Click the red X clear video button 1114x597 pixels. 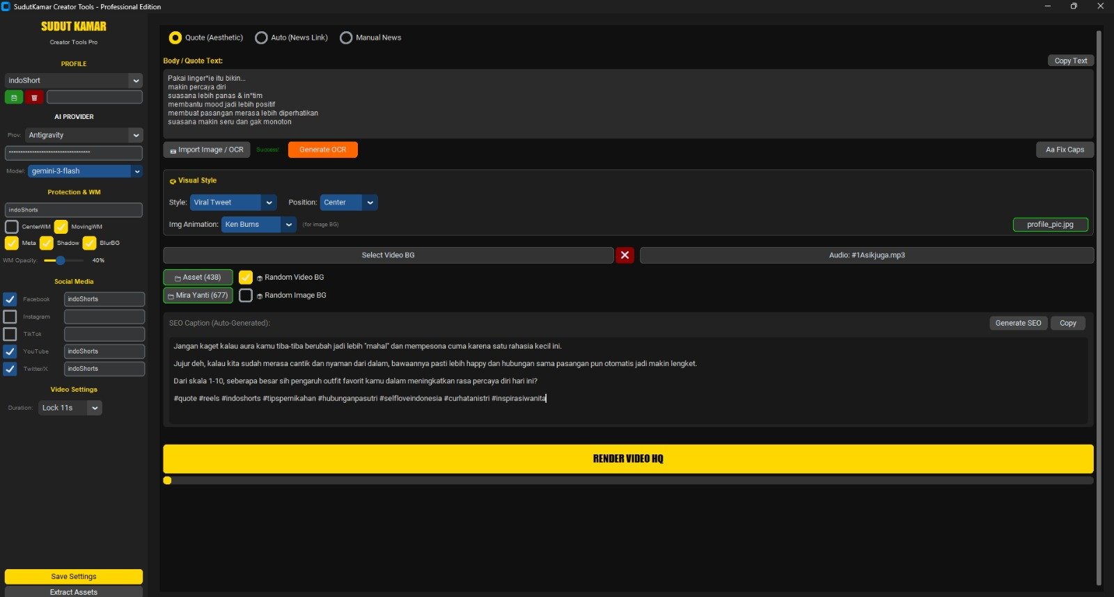pos(625,255)
